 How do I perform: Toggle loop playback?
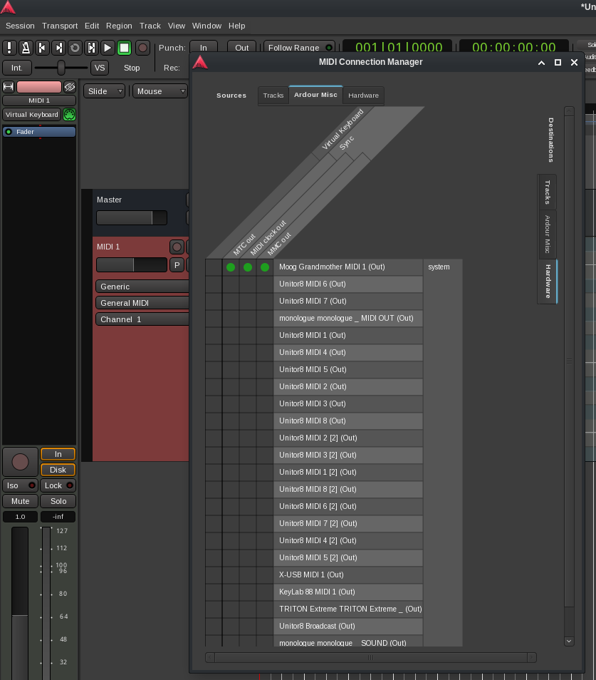coord(75,48)
